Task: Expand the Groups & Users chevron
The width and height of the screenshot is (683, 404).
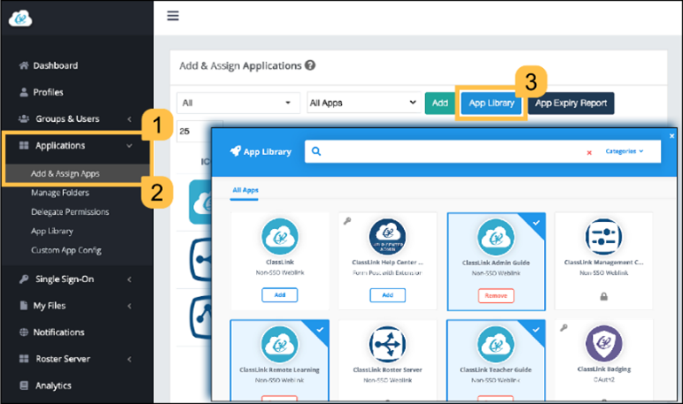Action: point(129,119)
